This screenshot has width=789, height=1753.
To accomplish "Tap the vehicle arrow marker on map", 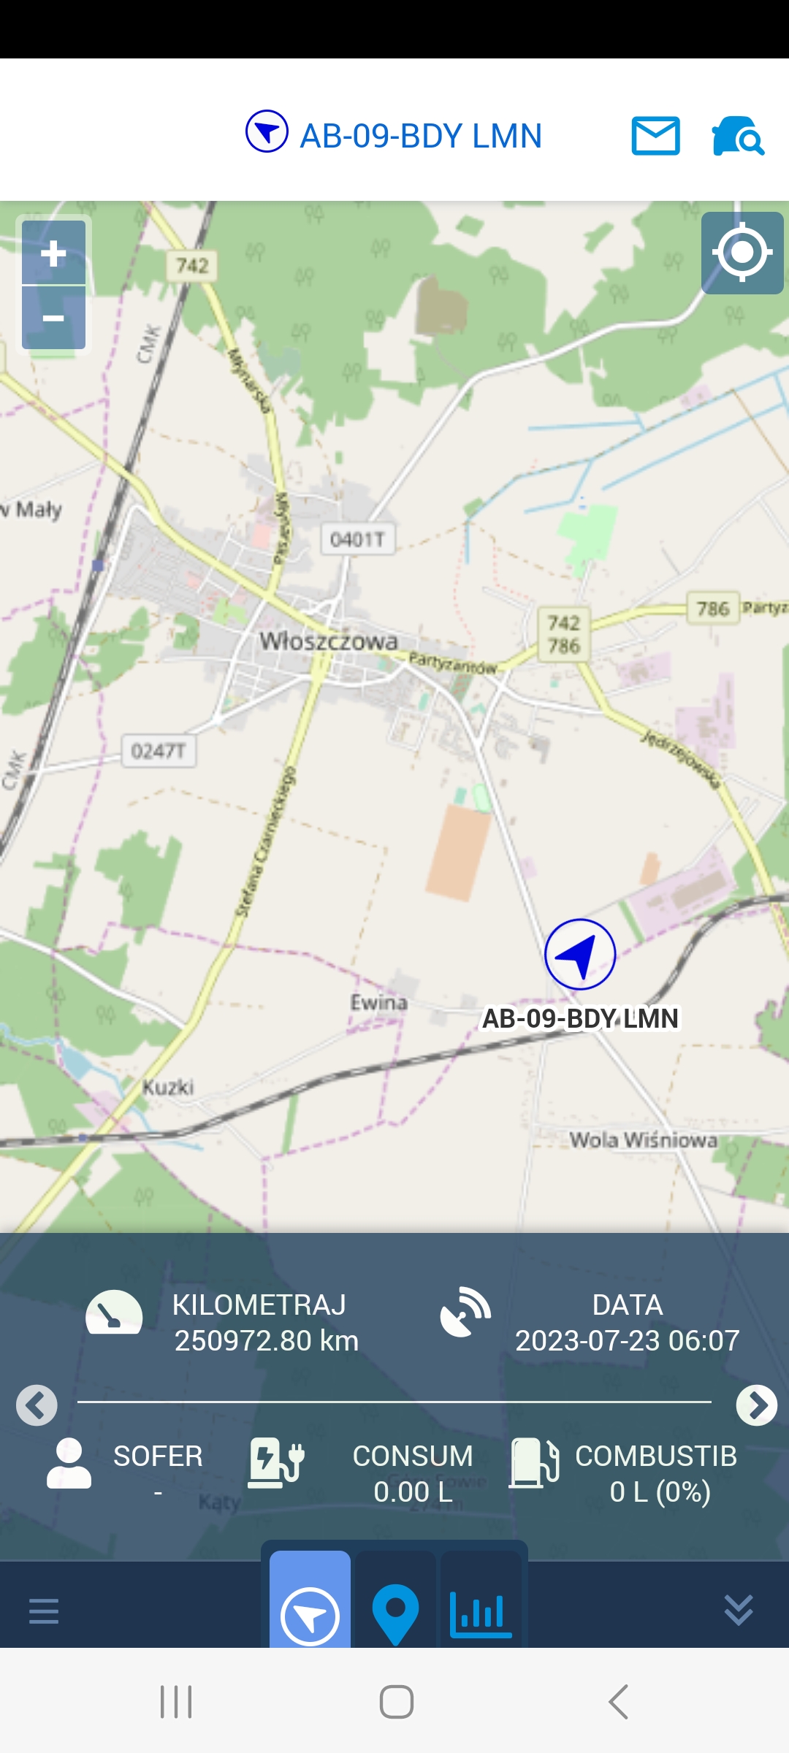I will point(580,954).
